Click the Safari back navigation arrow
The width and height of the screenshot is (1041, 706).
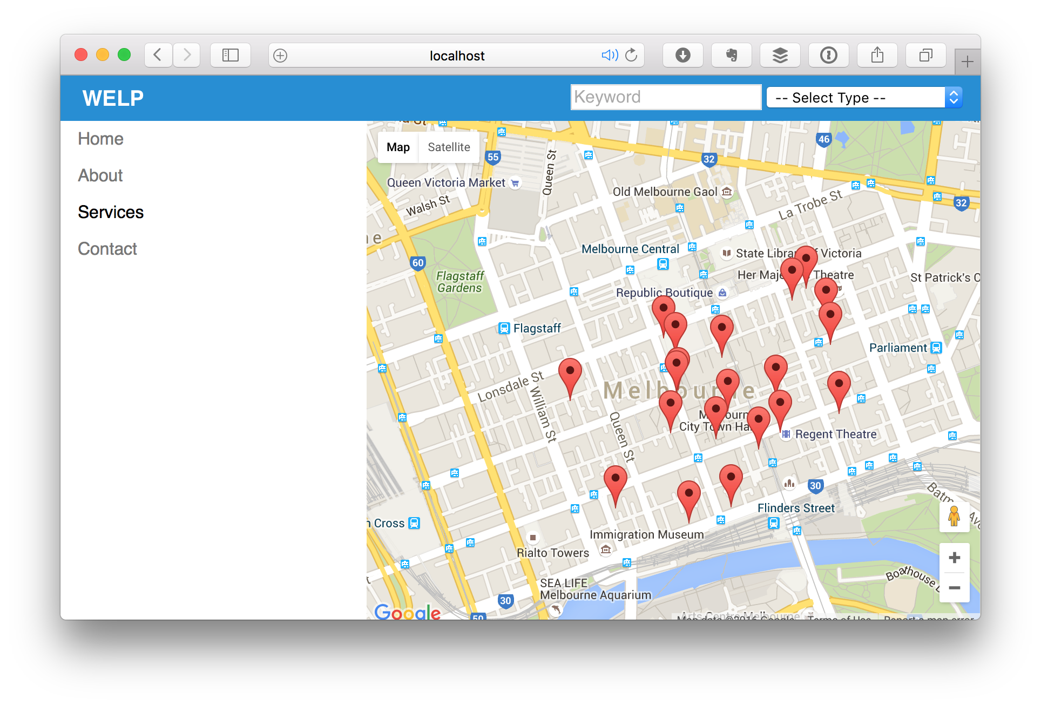click(158, 55)
